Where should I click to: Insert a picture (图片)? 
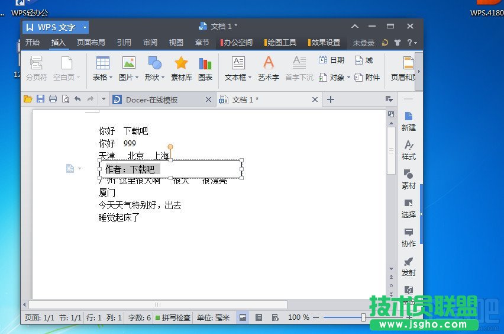[128, 69]
